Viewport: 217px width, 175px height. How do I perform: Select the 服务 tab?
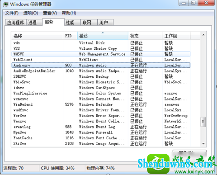(53, 22)
